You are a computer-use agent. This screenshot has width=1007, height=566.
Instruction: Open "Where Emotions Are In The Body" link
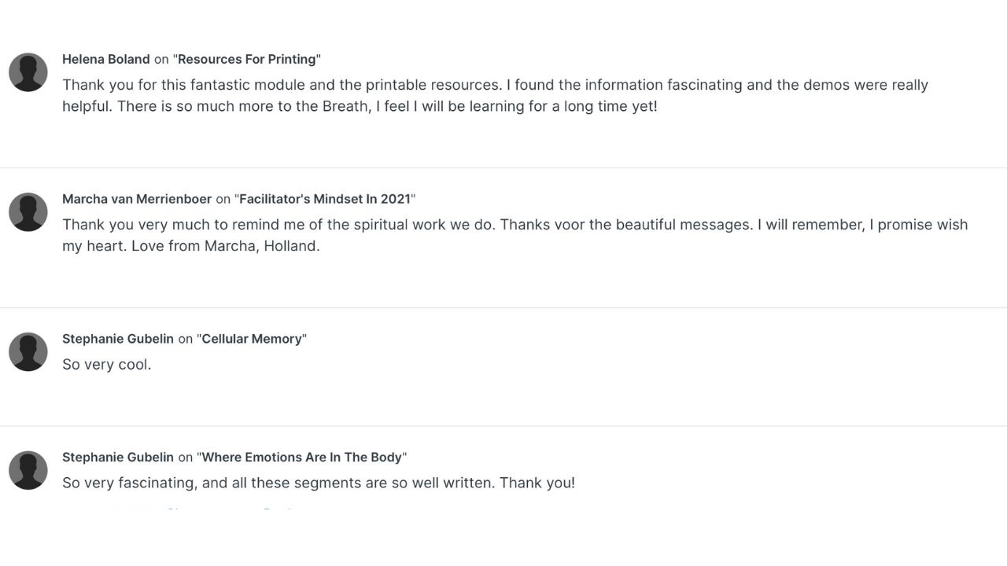tap(302, 457)
